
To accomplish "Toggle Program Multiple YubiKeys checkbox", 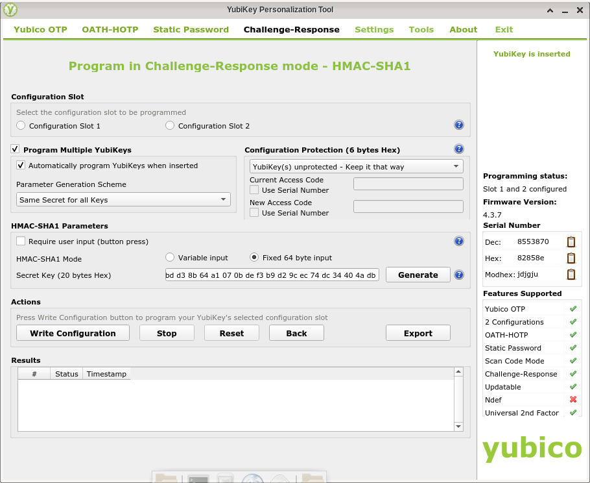I will click(x=16, y=149).
